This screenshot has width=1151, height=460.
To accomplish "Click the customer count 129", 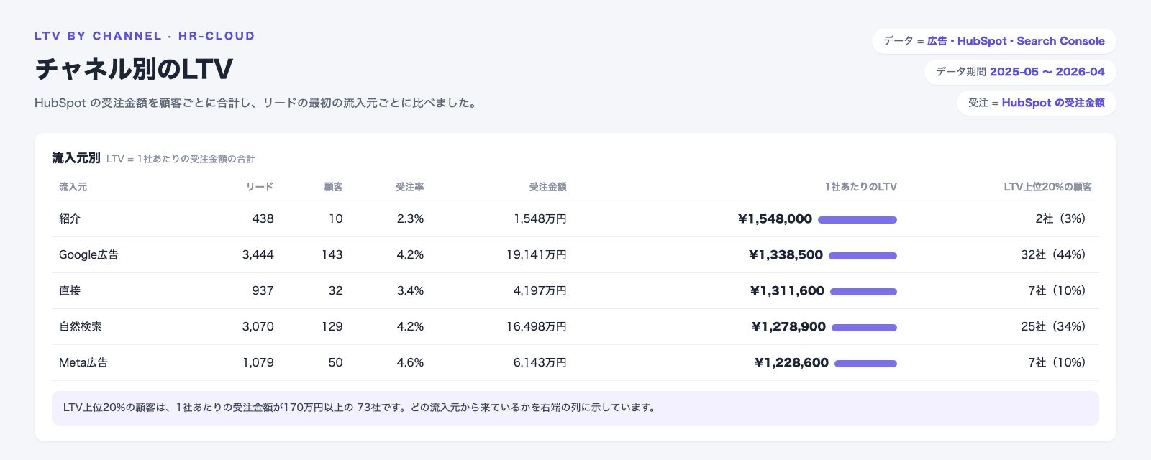I will point(332,326).
